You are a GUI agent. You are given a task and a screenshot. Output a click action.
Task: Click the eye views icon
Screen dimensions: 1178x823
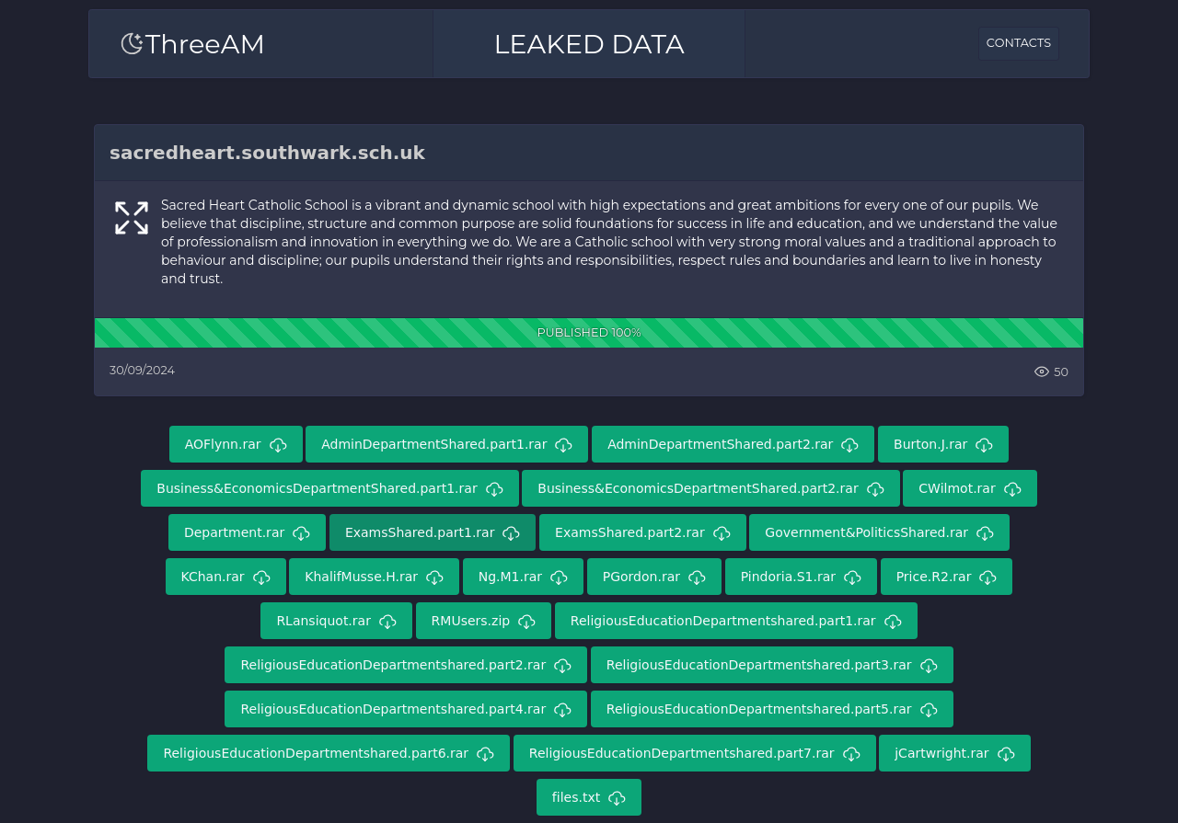pos(1042,371)
